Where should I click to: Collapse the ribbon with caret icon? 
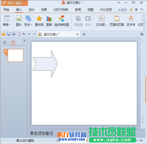119,3
